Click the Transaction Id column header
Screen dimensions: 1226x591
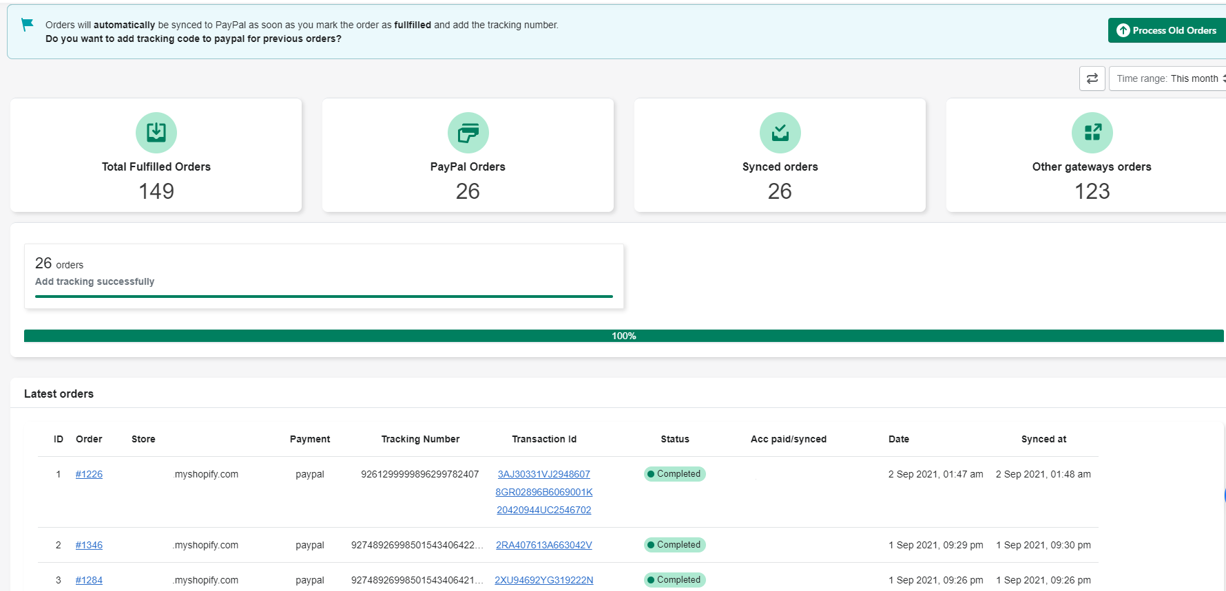(x=544, y=439)
